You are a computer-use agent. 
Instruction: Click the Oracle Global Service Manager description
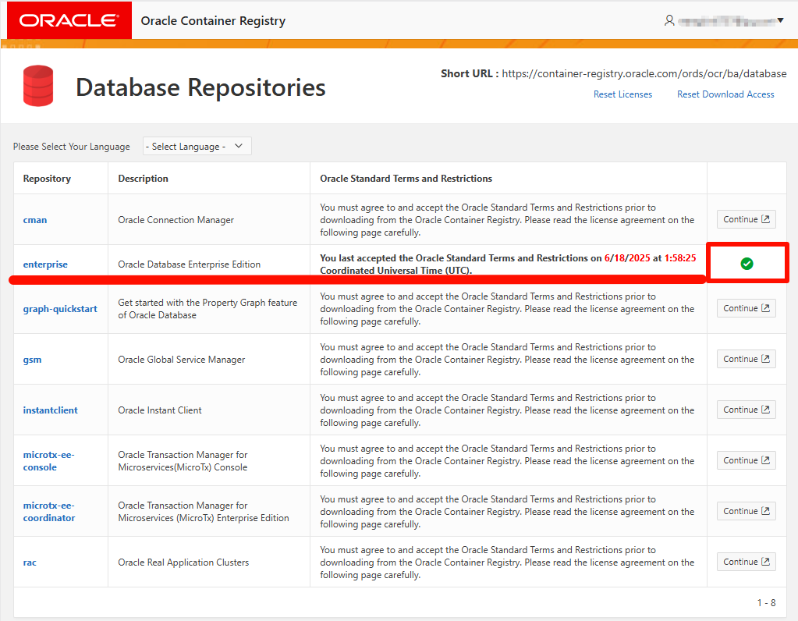182,360
